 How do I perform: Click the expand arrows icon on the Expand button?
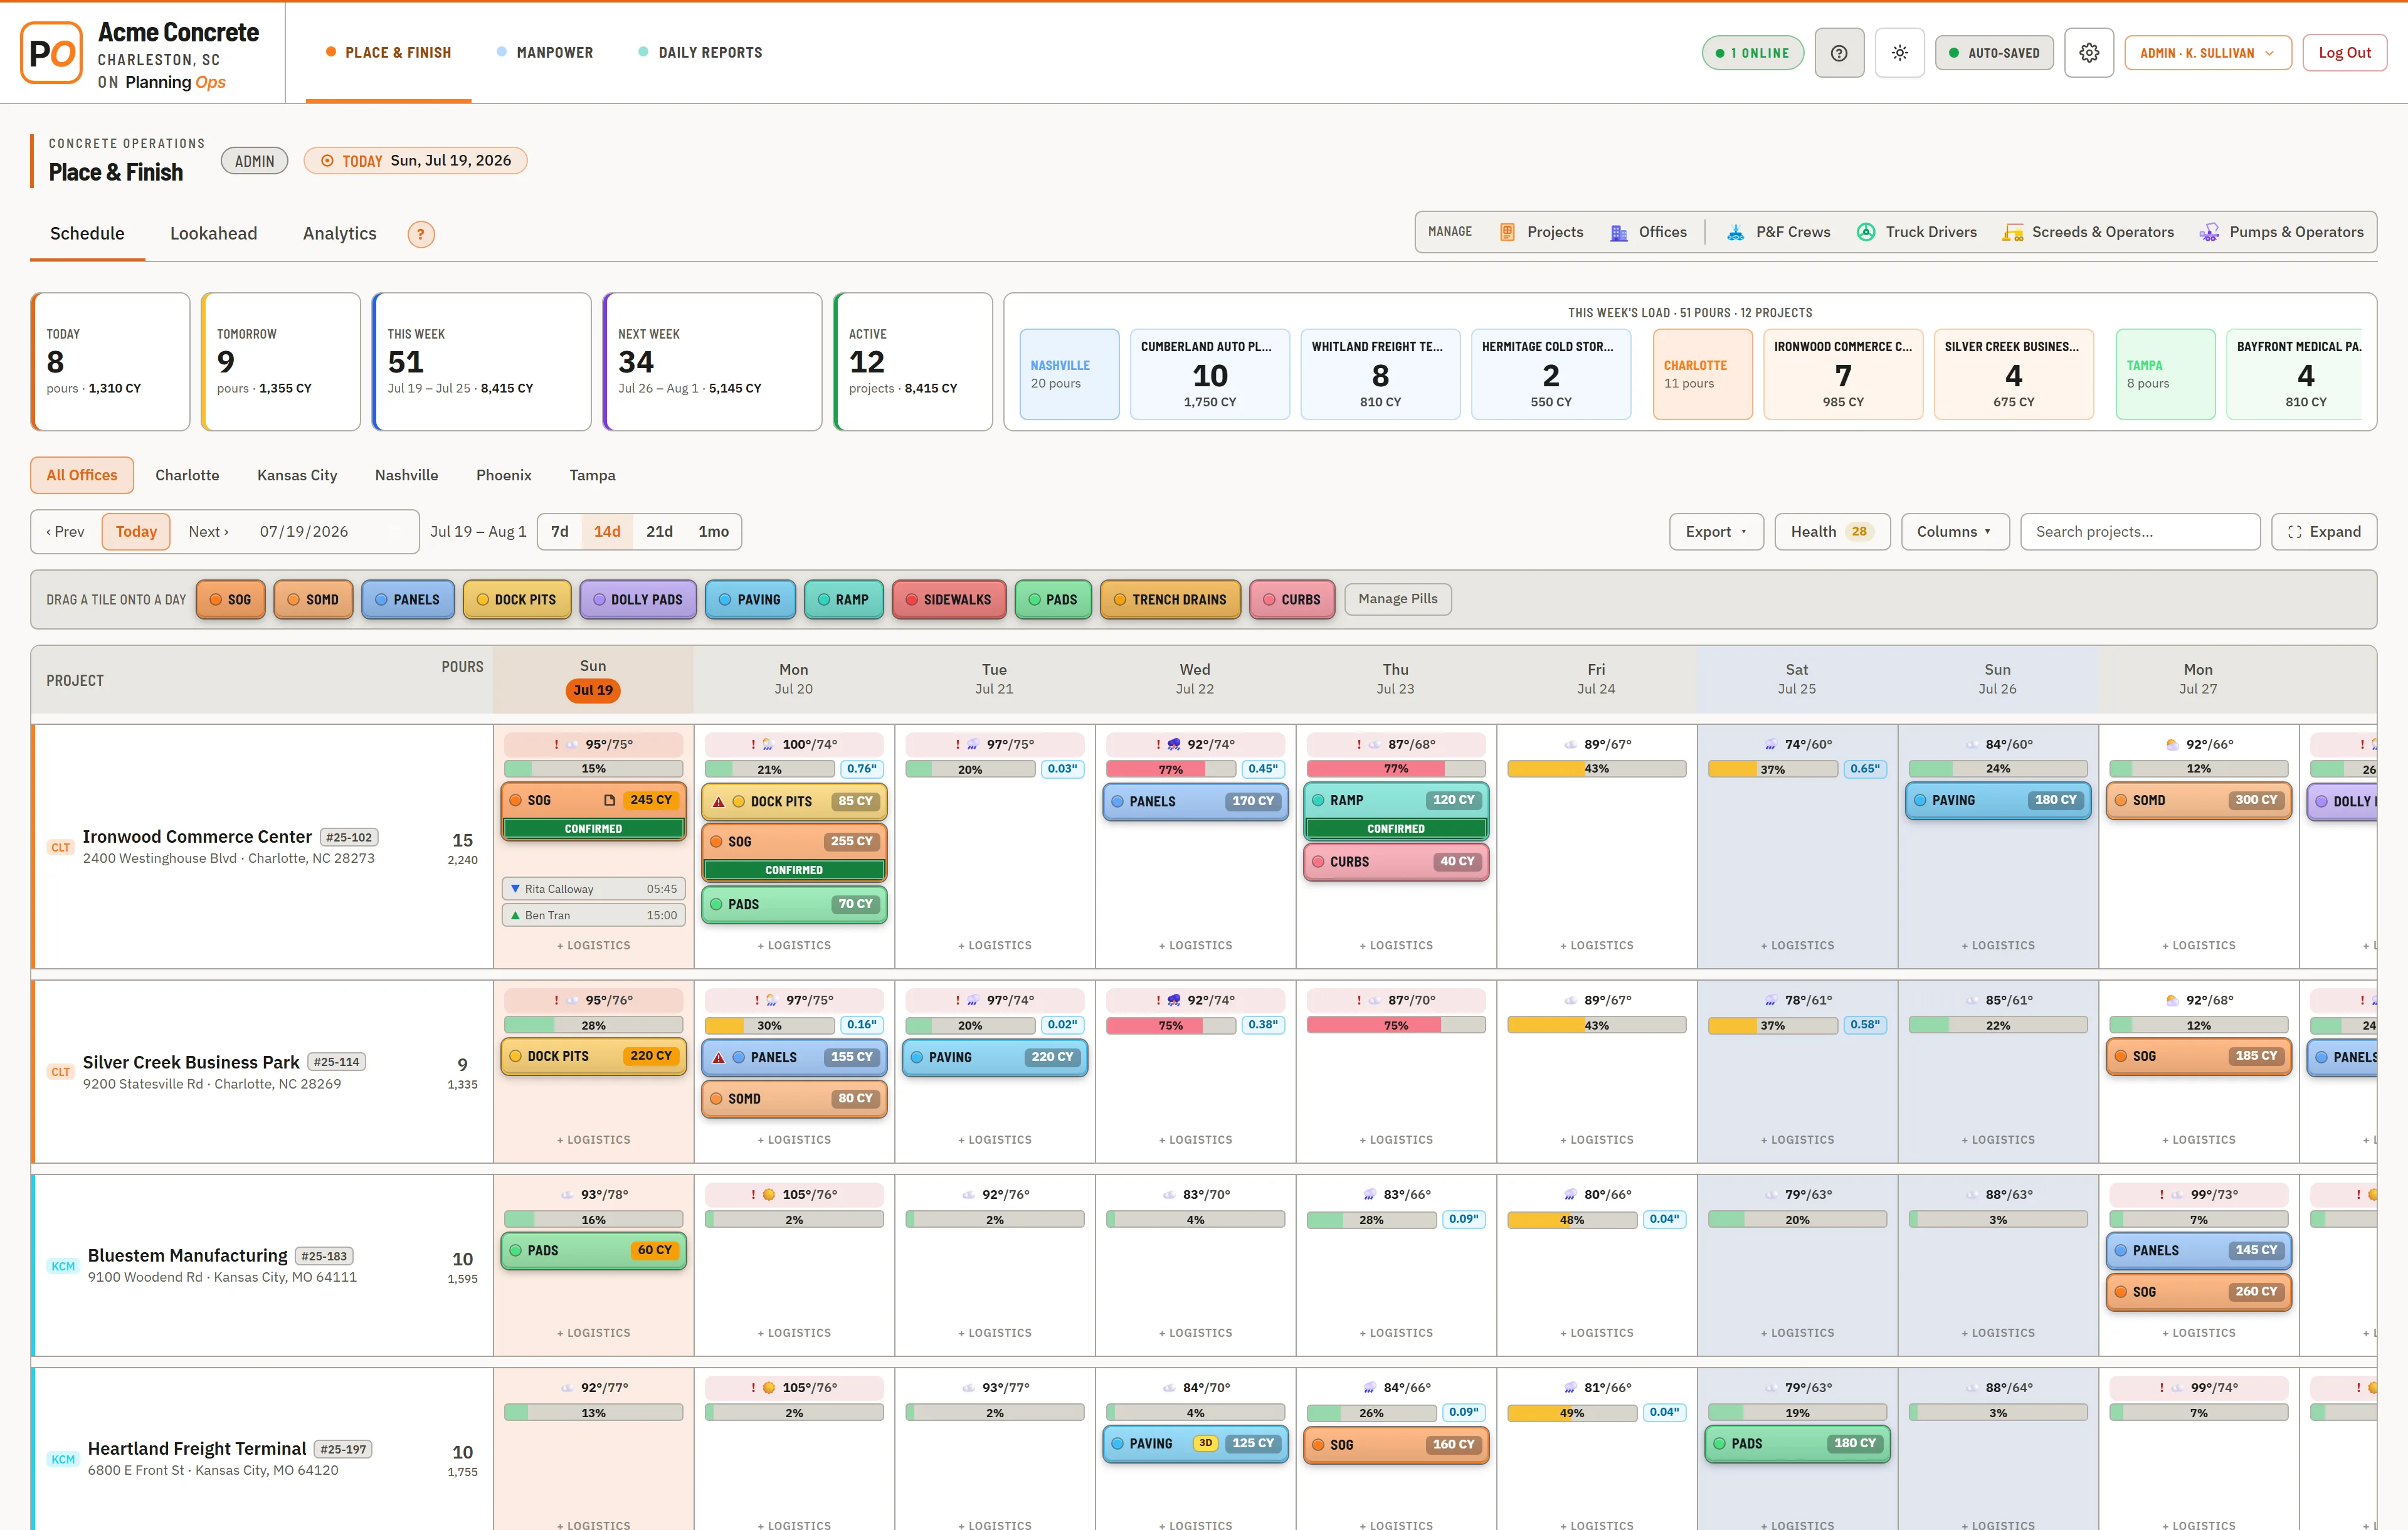(x=2294, y=532)
